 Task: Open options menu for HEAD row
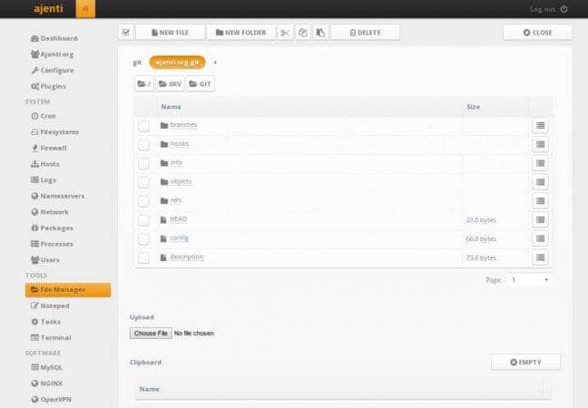click(540, 220)
